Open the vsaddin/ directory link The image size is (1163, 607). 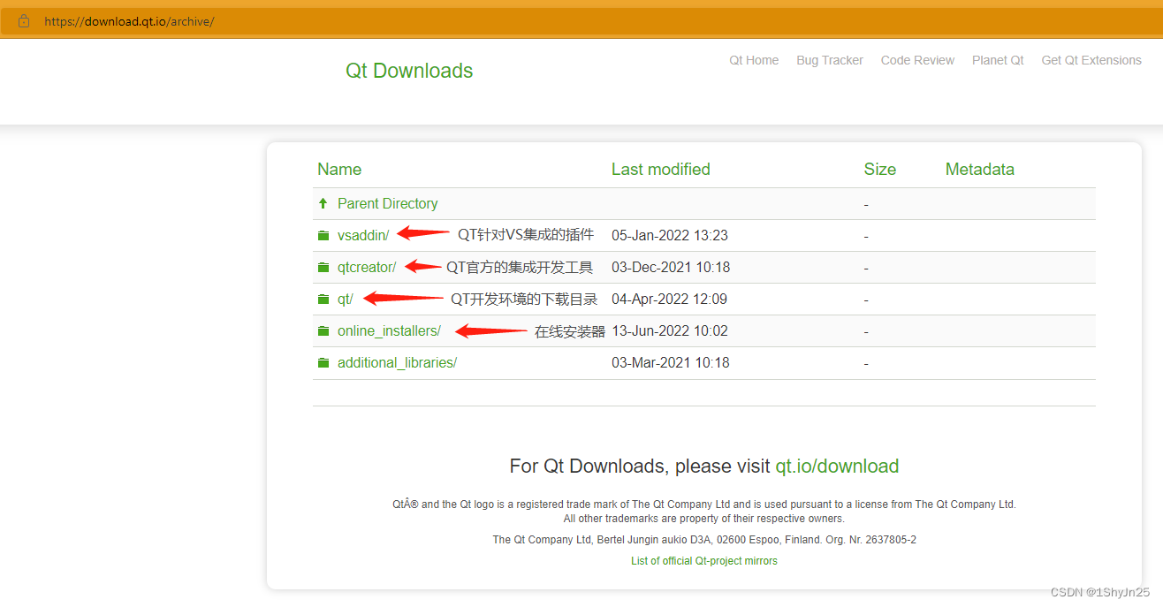(363, 235)
